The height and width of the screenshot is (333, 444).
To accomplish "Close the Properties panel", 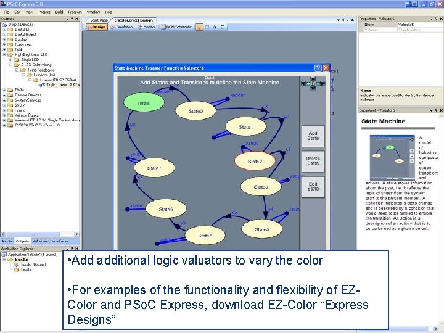I will (x=441, y=18).
